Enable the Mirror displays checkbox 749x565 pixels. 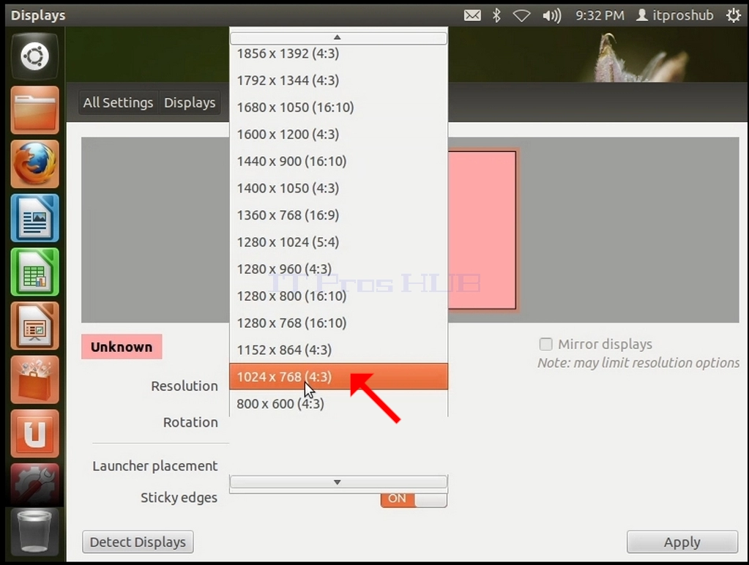point(546,344)
